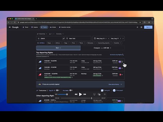Screen dimensions: 163x122
Task: Open the Google apps grid
Action: (141, 27)
